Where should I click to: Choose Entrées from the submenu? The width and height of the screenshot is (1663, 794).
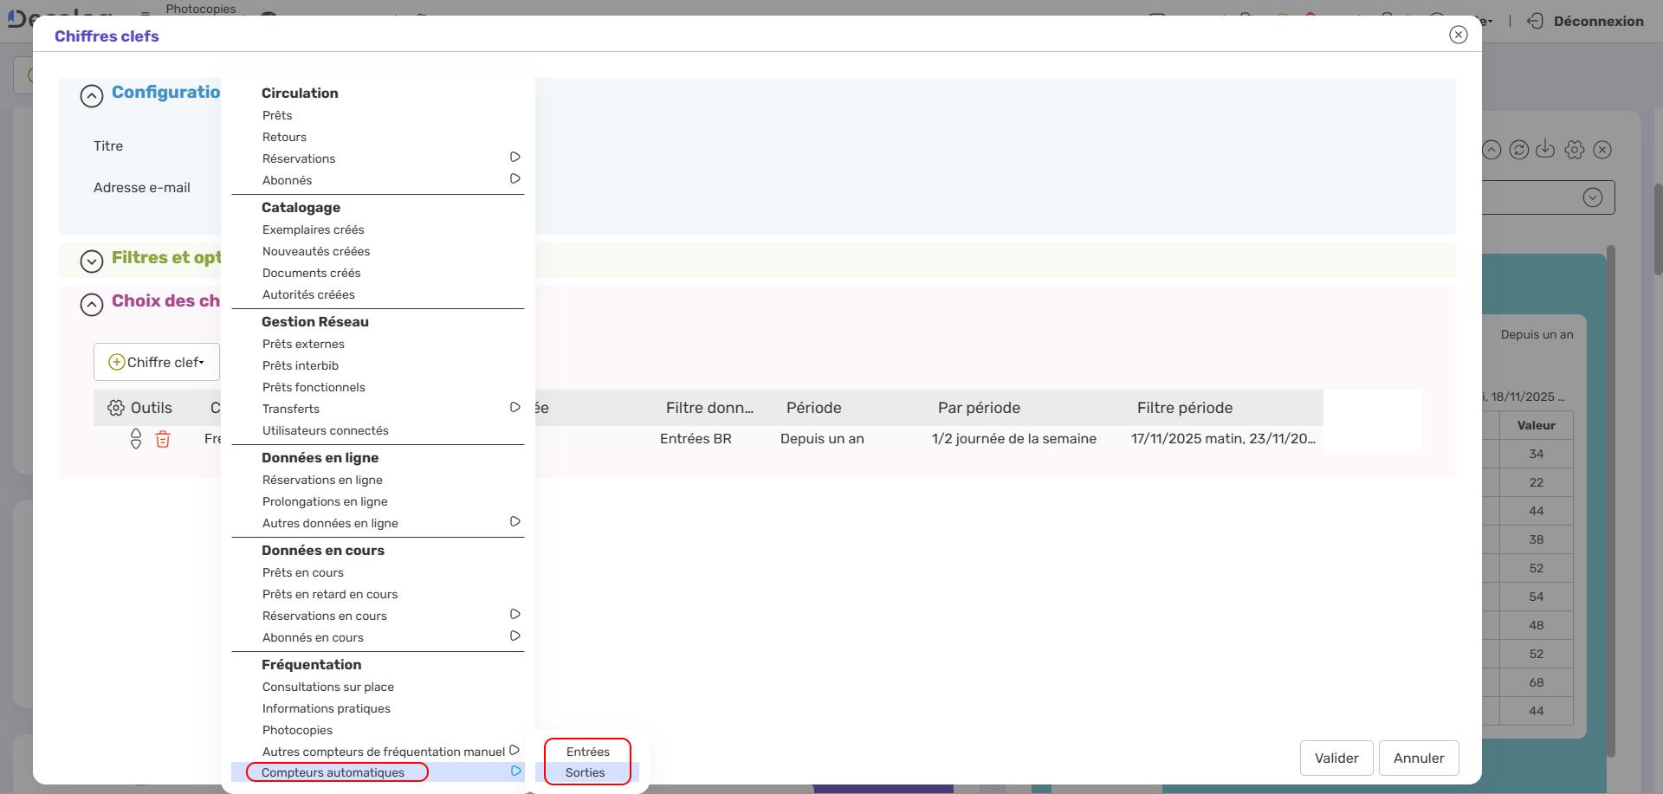pyautogui.click(x=587, y=751)
